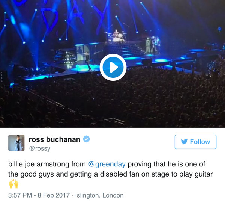Viewport: 225px width, 201px height.
Task: Follow the @rossy account
Action: pos(195,142)
